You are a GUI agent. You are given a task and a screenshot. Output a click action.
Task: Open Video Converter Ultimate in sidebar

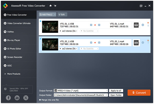point(19,23)
